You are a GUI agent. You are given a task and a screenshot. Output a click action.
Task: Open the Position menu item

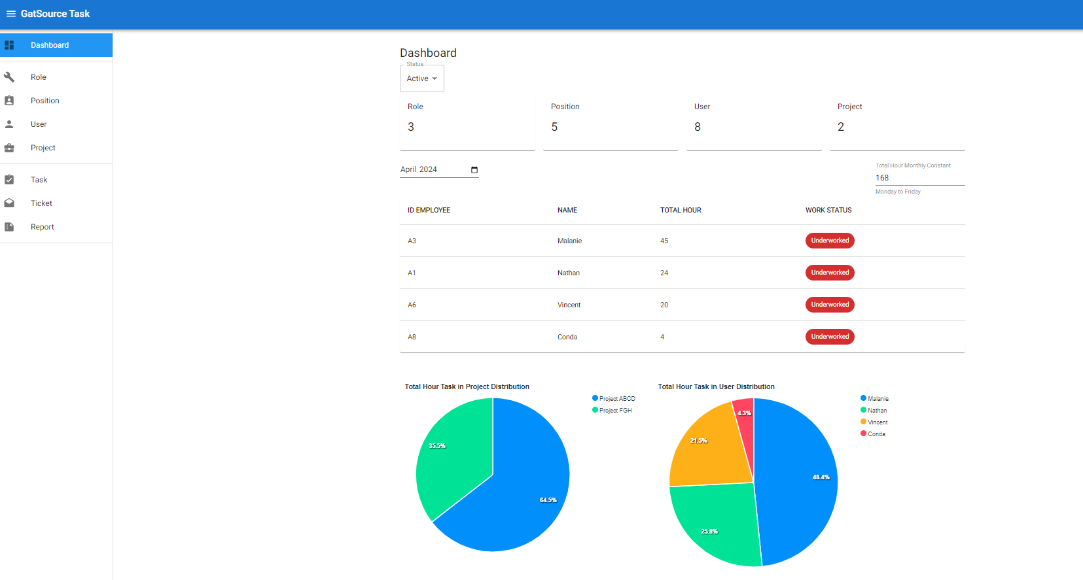tap(56, 101)
